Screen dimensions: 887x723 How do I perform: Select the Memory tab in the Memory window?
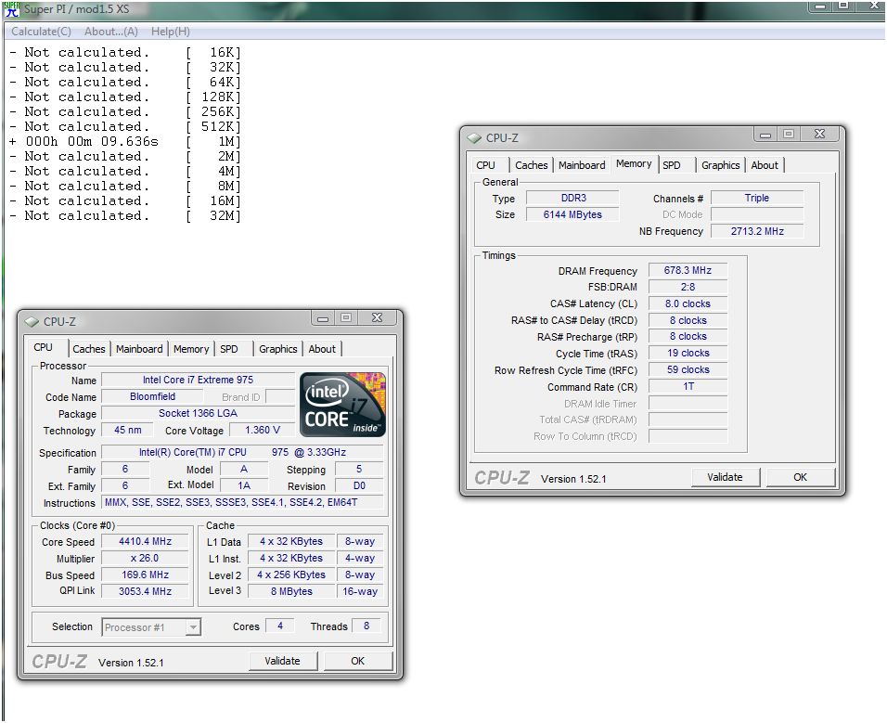click(634, 163)
